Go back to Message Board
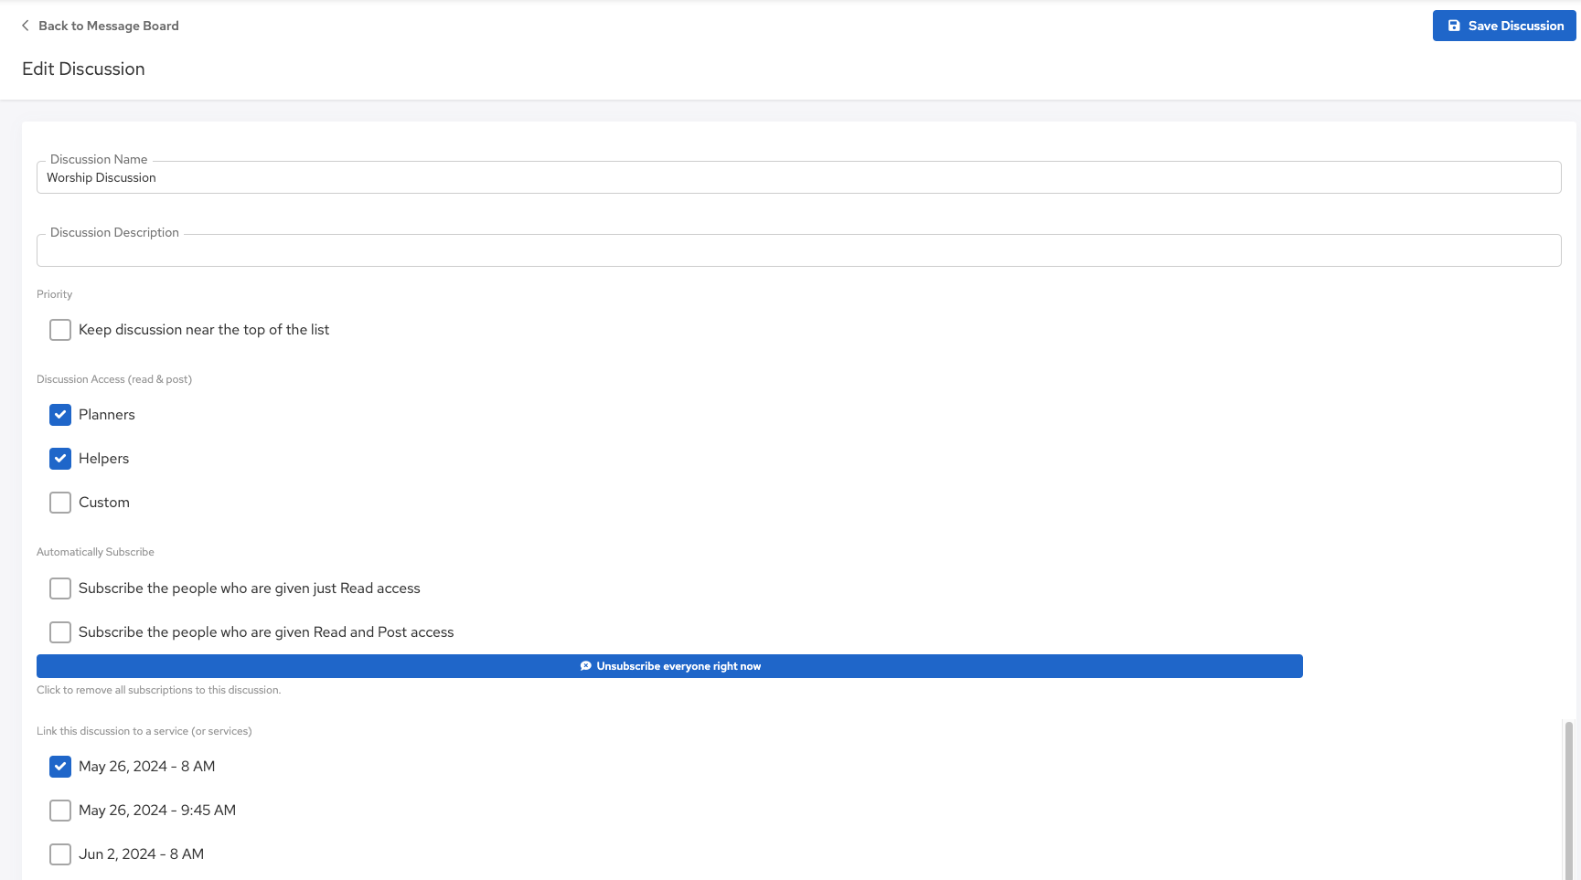This screenshot has height=880, width=1581. (x=108, y=26)
